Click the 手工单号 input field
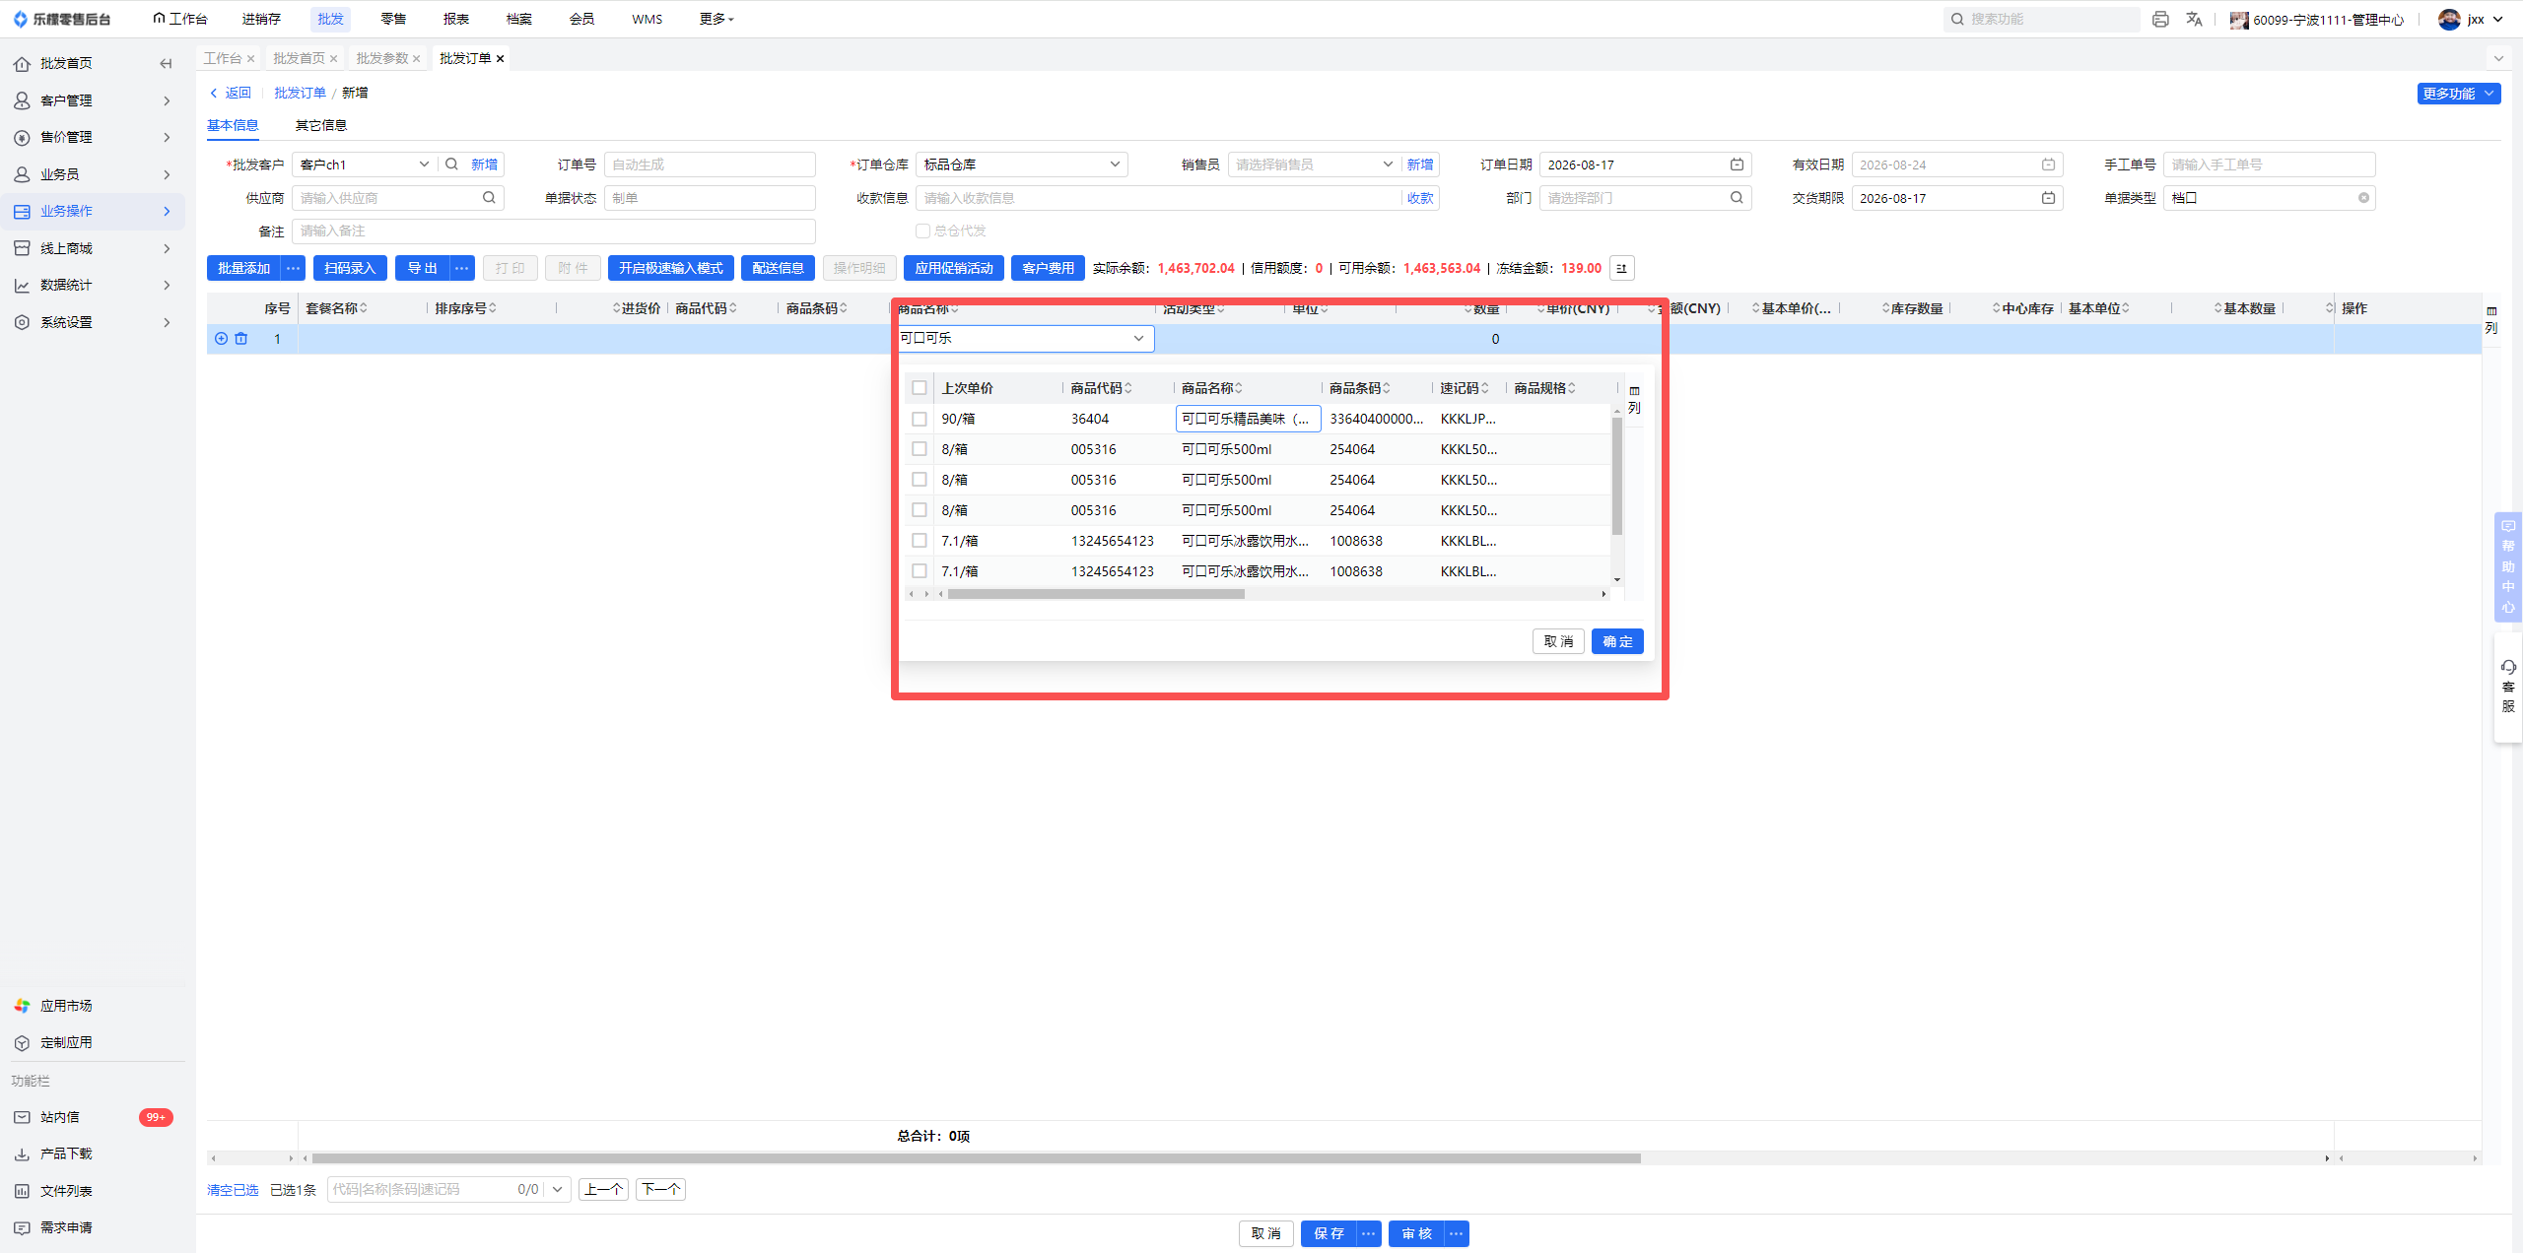The width and height of the screenshot is (2523, 1253). point(2269,165)
